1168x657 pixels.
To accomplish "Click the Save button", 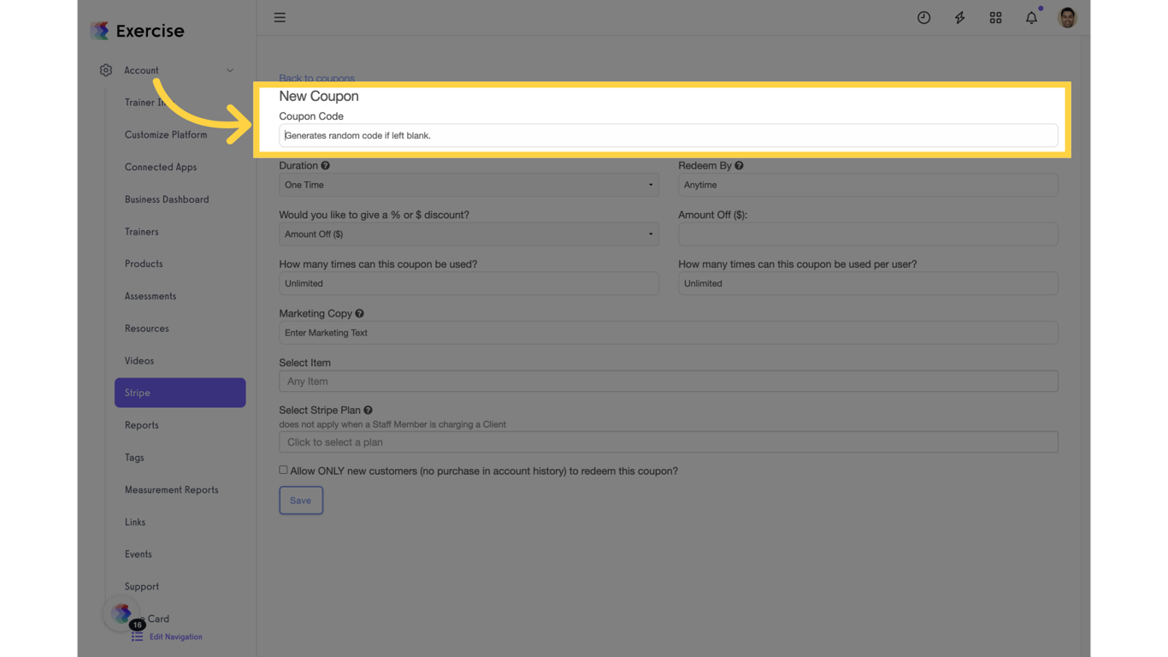I will (301, 500).
